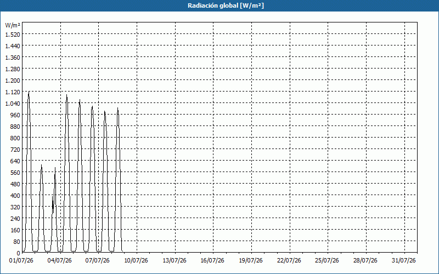Click the 07/07/26 date label
This screenshot has width=439, height=274.
98,261
